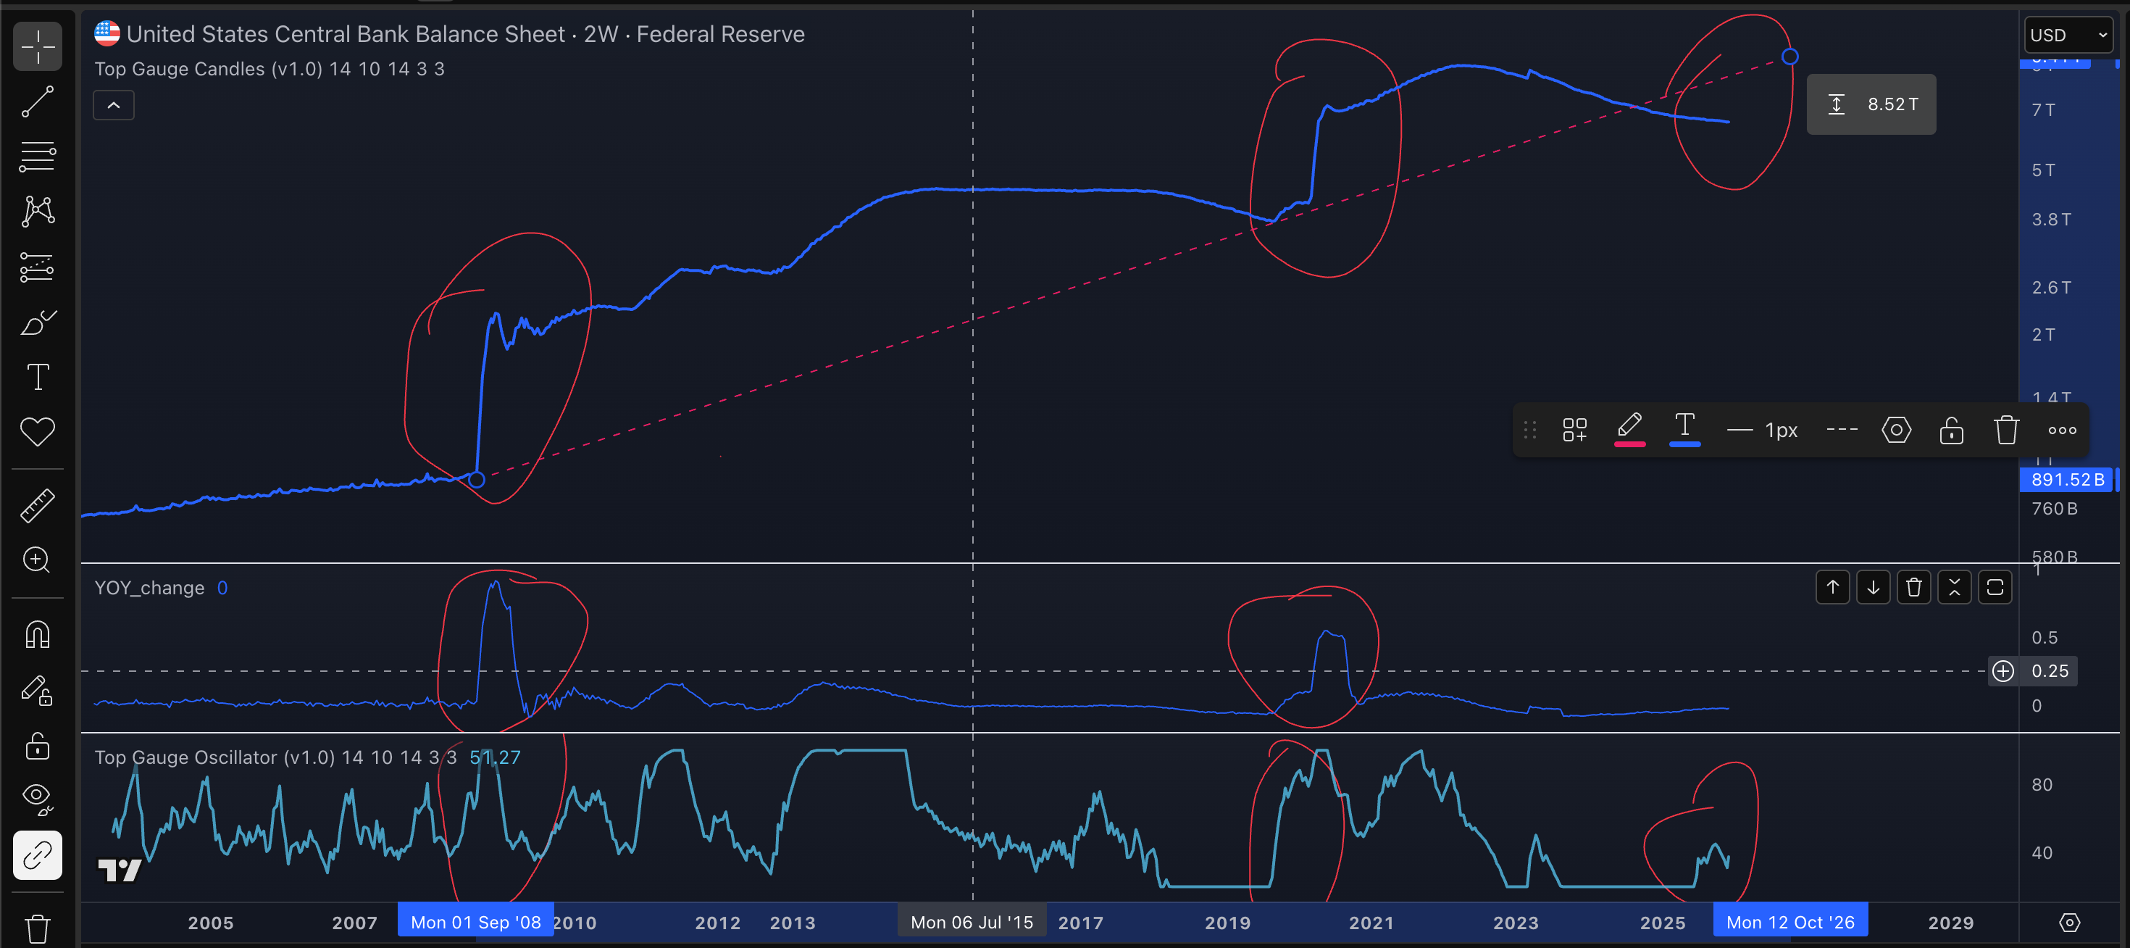Toggle magnet mode in left sidebar
The image size is (2130, 948).
pos(37,634)
